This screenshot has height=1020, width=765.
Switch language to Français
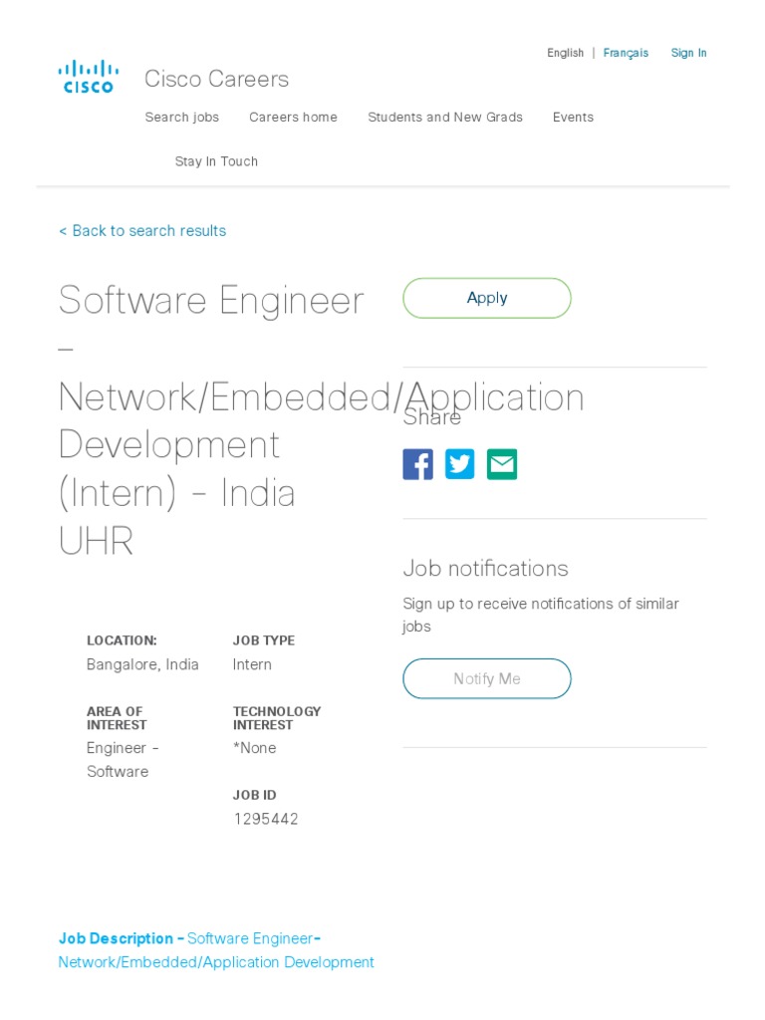[626, 53]
